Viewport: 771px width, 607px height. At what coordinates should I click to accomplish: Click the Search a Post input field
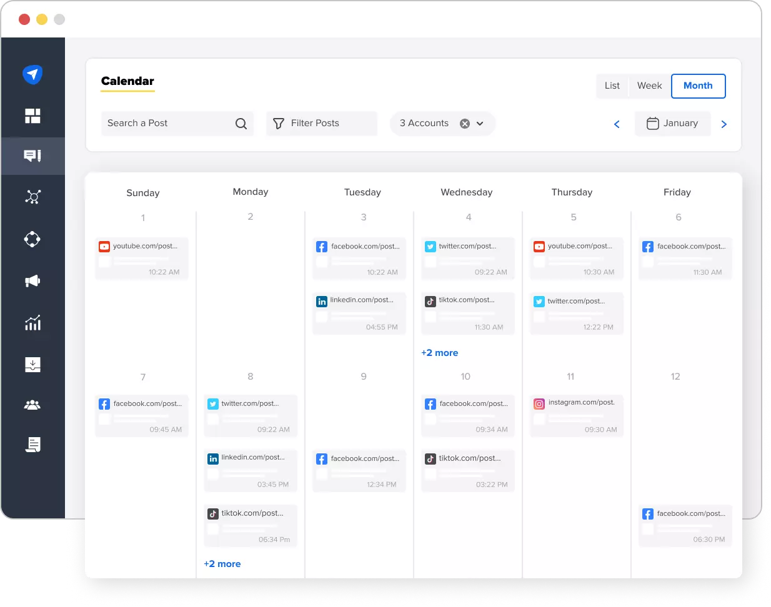(166, 123)
